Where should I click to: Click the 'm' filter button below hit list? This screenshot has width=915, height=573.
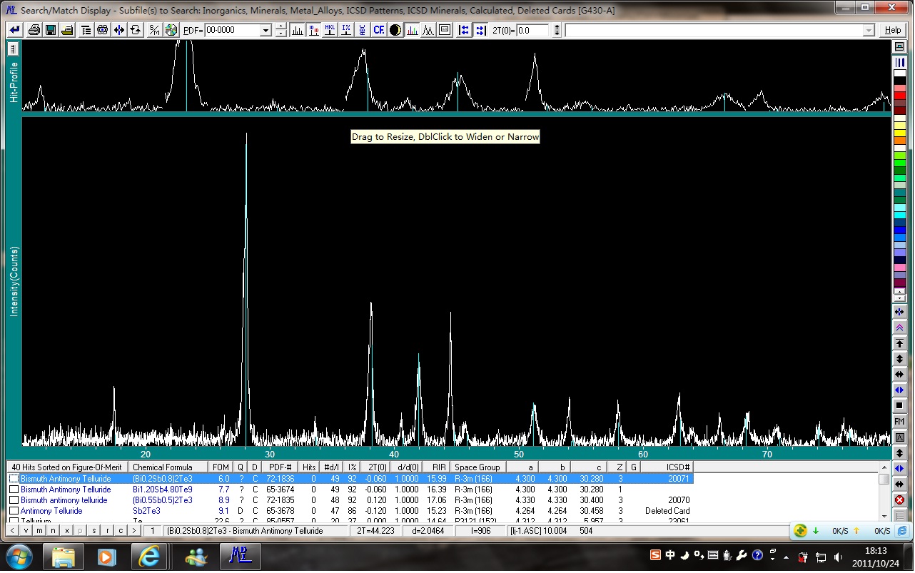(x=39, y=531)
